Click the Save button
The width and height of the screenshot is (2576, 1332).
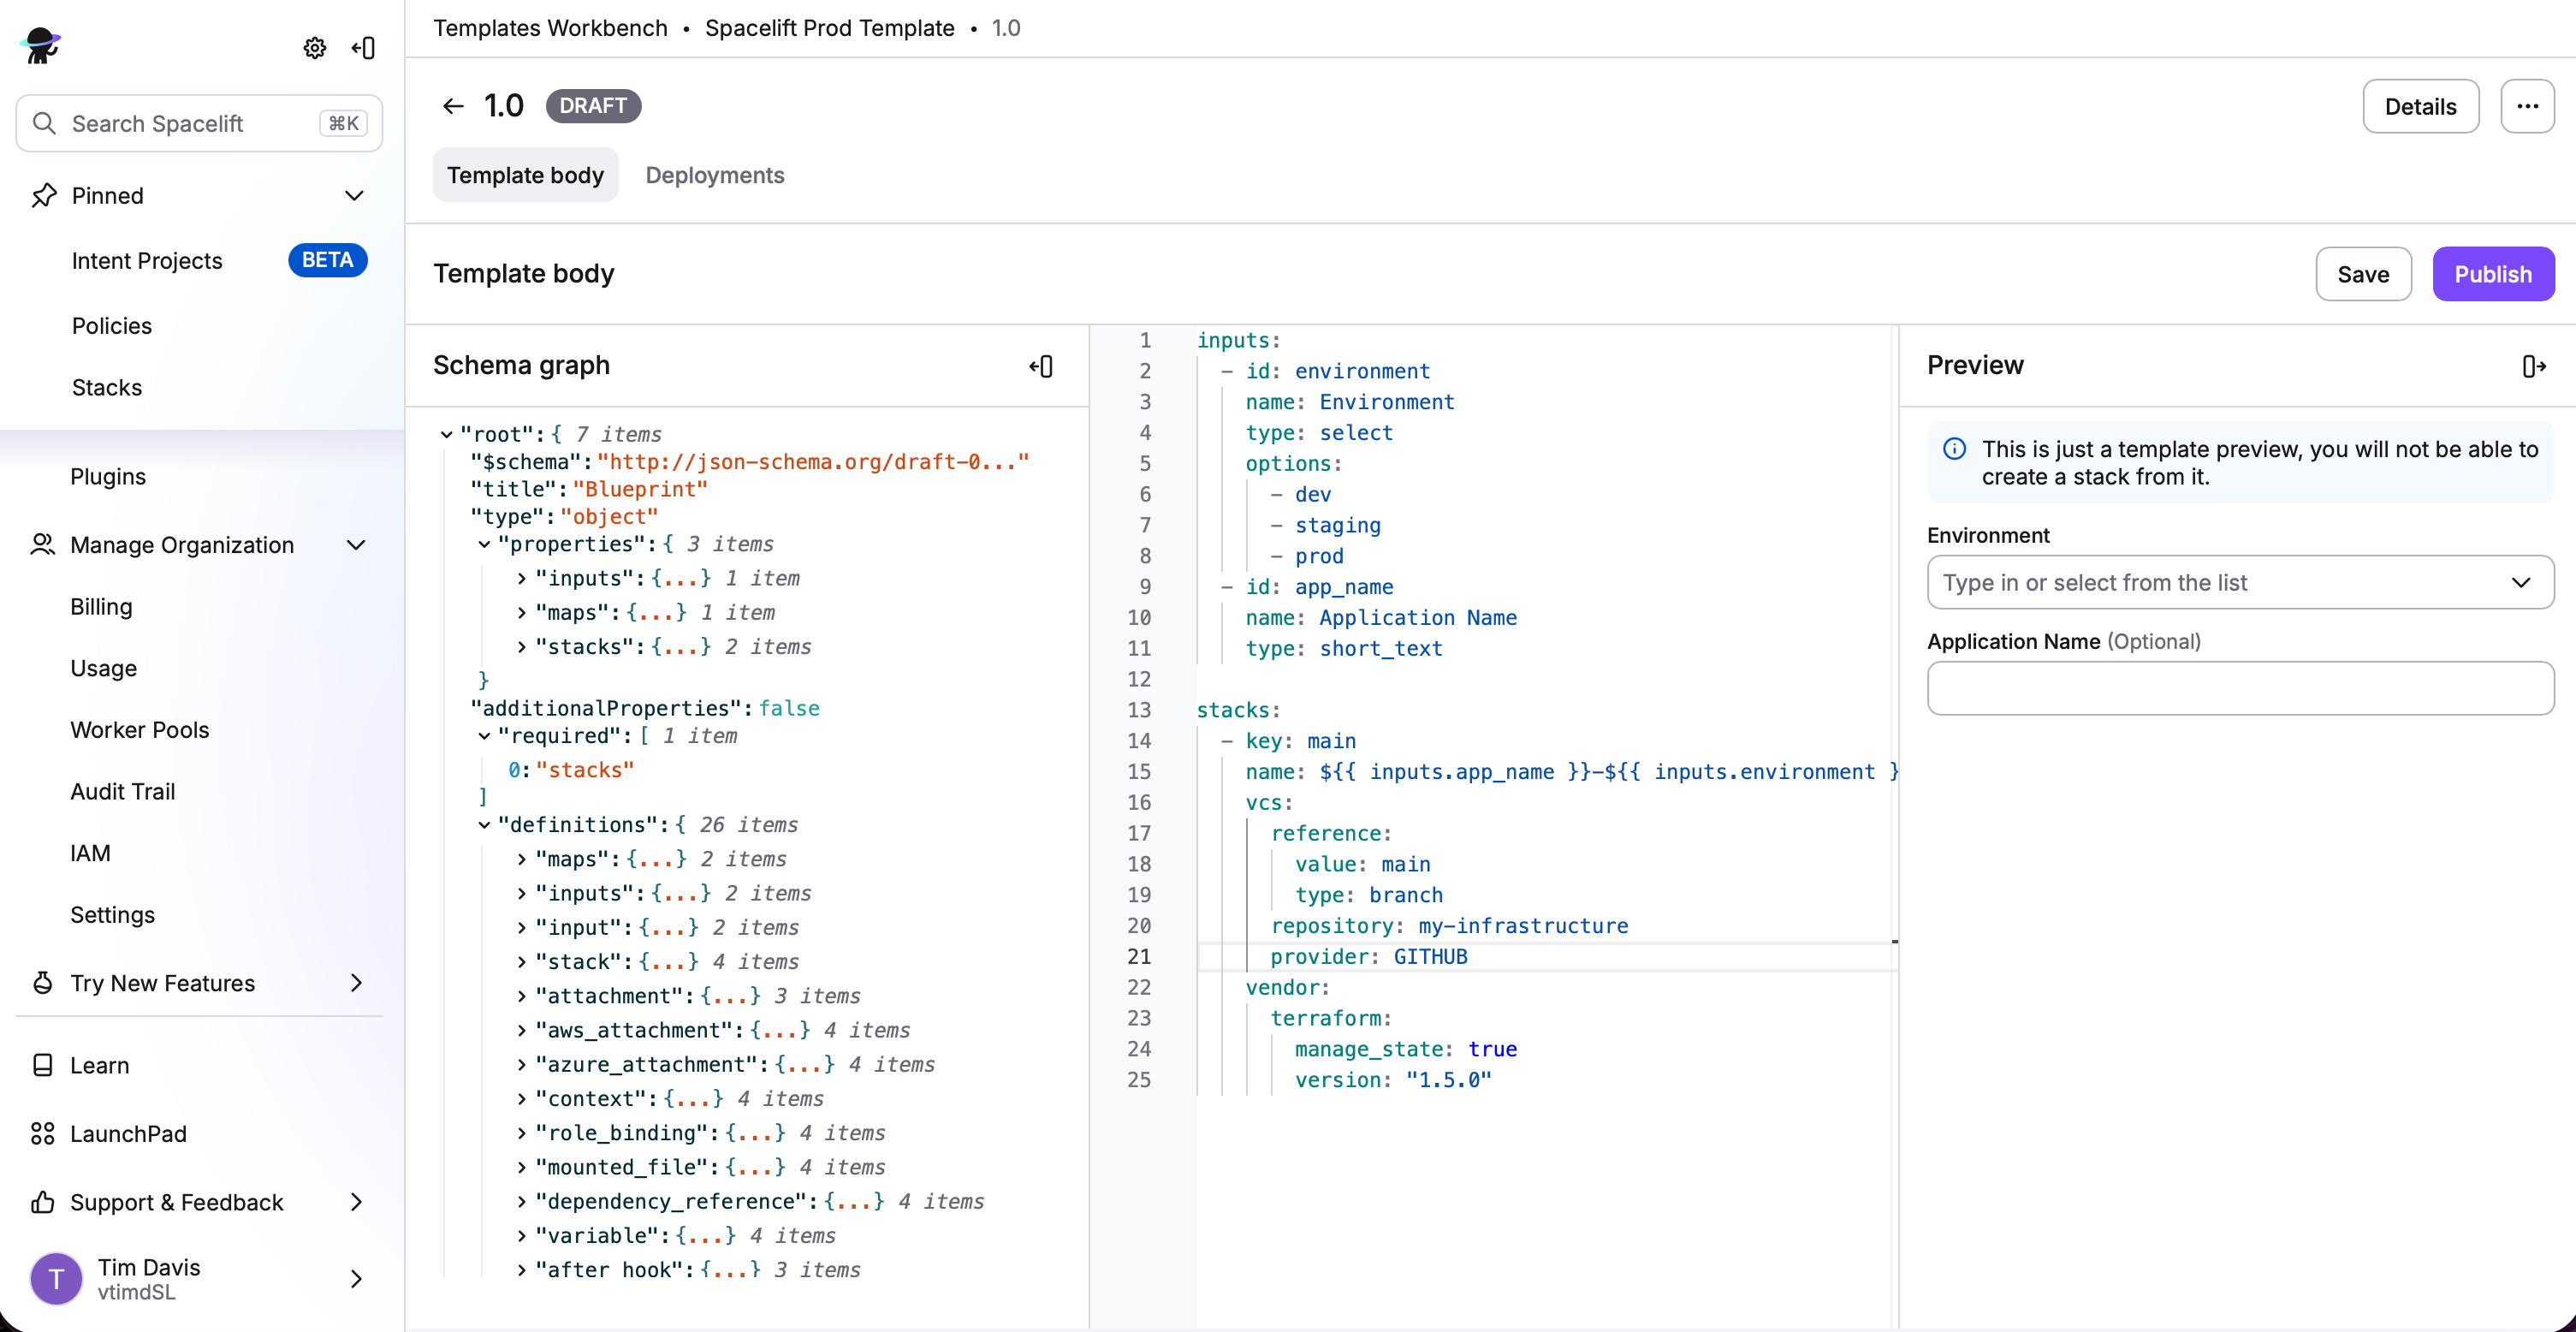(x=2362, y=274)
